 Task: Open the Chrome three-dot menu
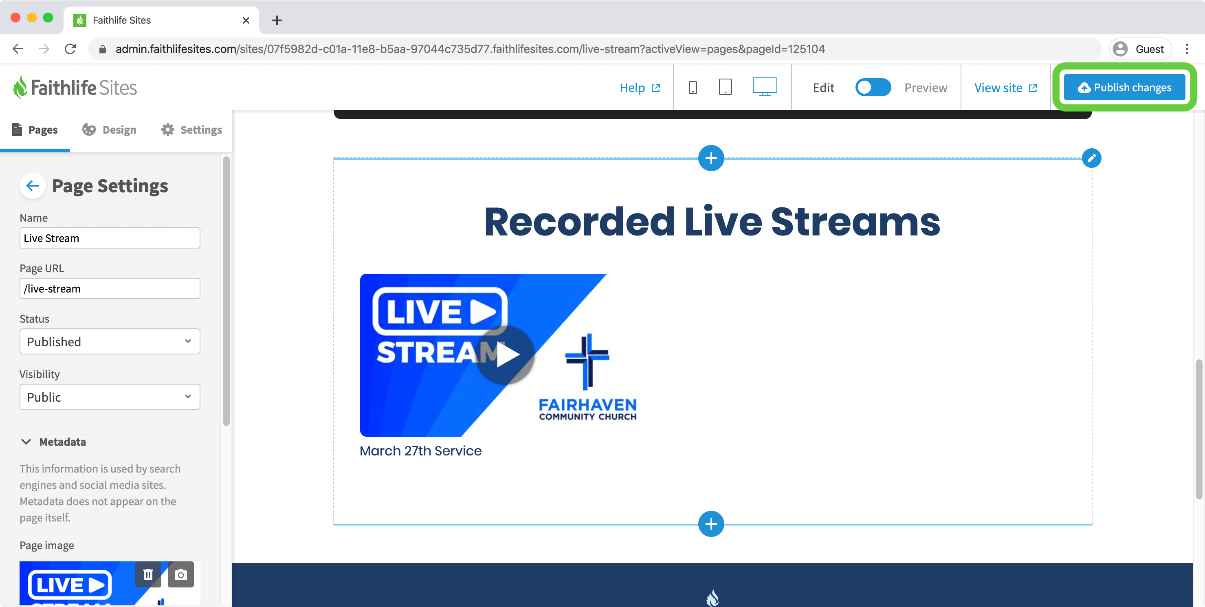(x=1187, y=48)
